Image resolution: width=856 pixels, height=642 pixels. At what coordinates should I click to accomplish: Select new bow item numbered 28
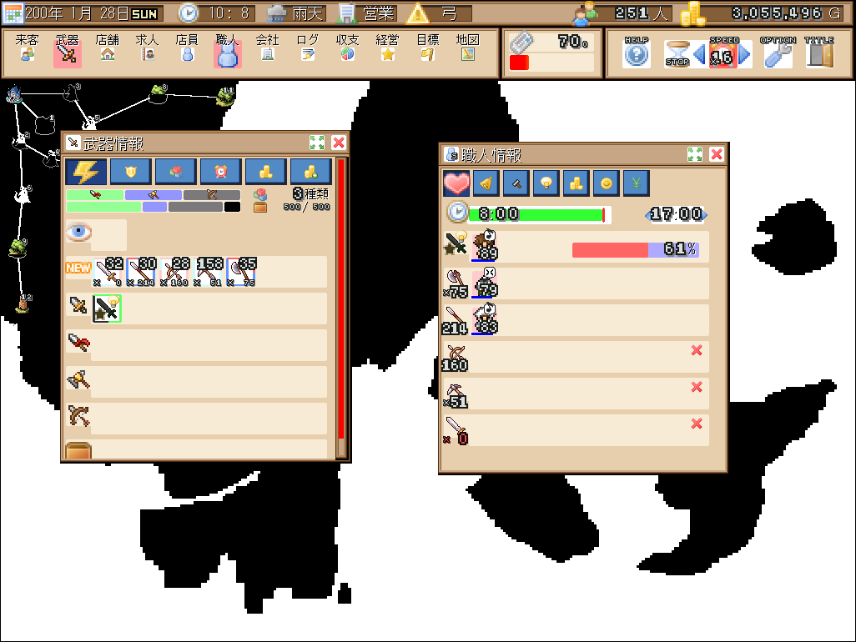click(x=174, y=272)
